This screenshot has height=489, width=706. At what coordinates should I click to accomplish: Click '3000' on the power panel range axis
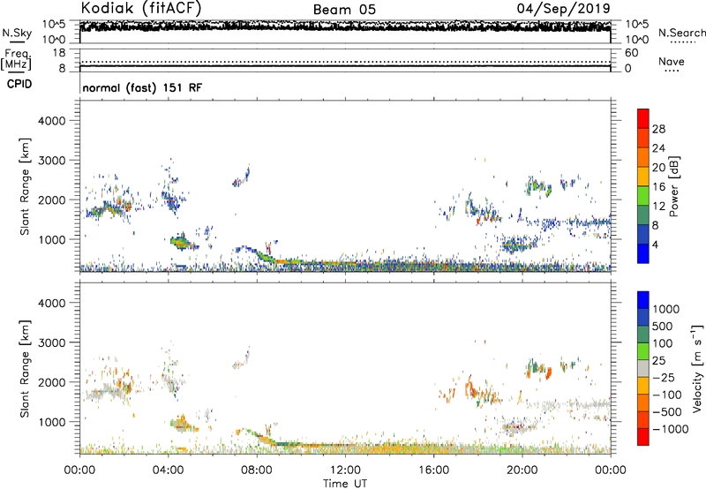point(51,161)
